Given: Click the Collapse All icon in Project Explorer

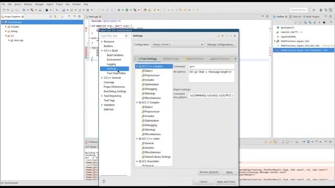Looking at the screenshot, I should (x=51, y=17).
